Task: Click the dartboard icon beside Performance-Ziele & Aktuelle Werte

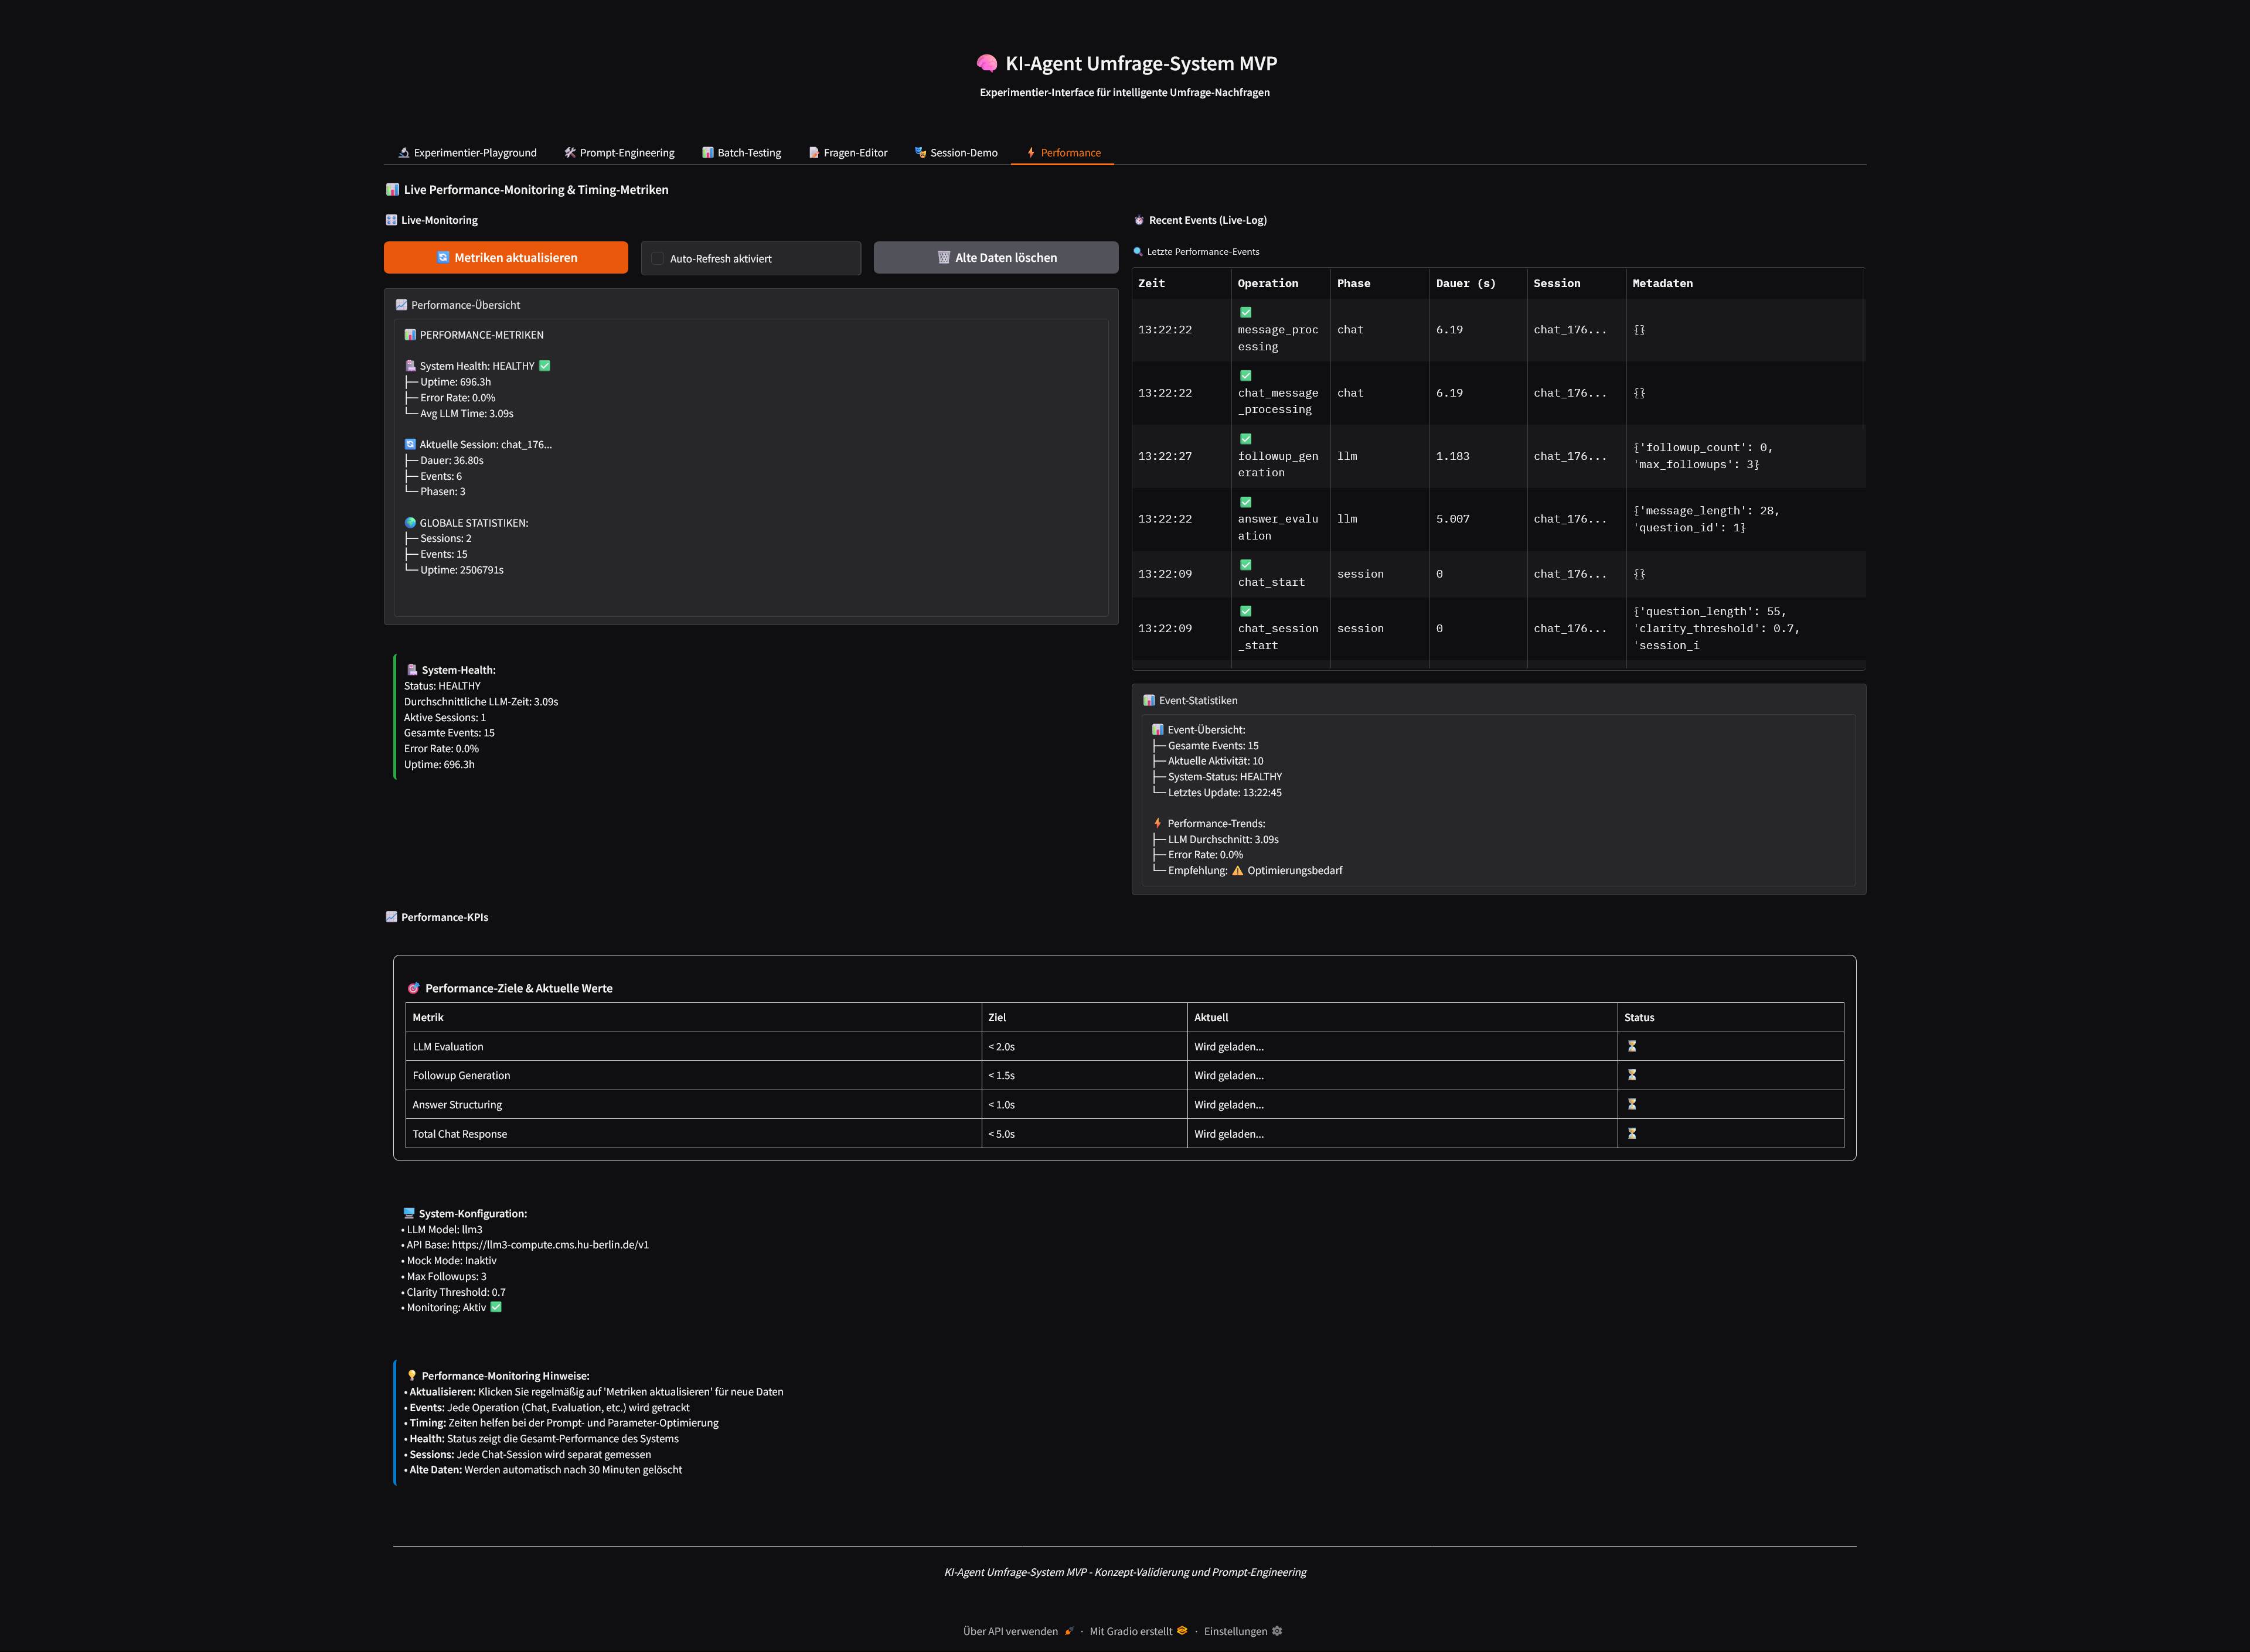Action: coord(415,988)
